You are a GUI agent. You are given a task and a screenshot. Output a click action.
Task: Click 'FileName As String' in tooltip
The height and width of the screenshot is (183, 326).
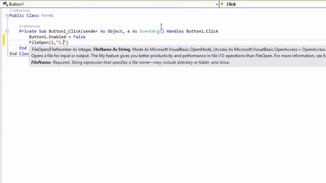(x=112, y=50)
